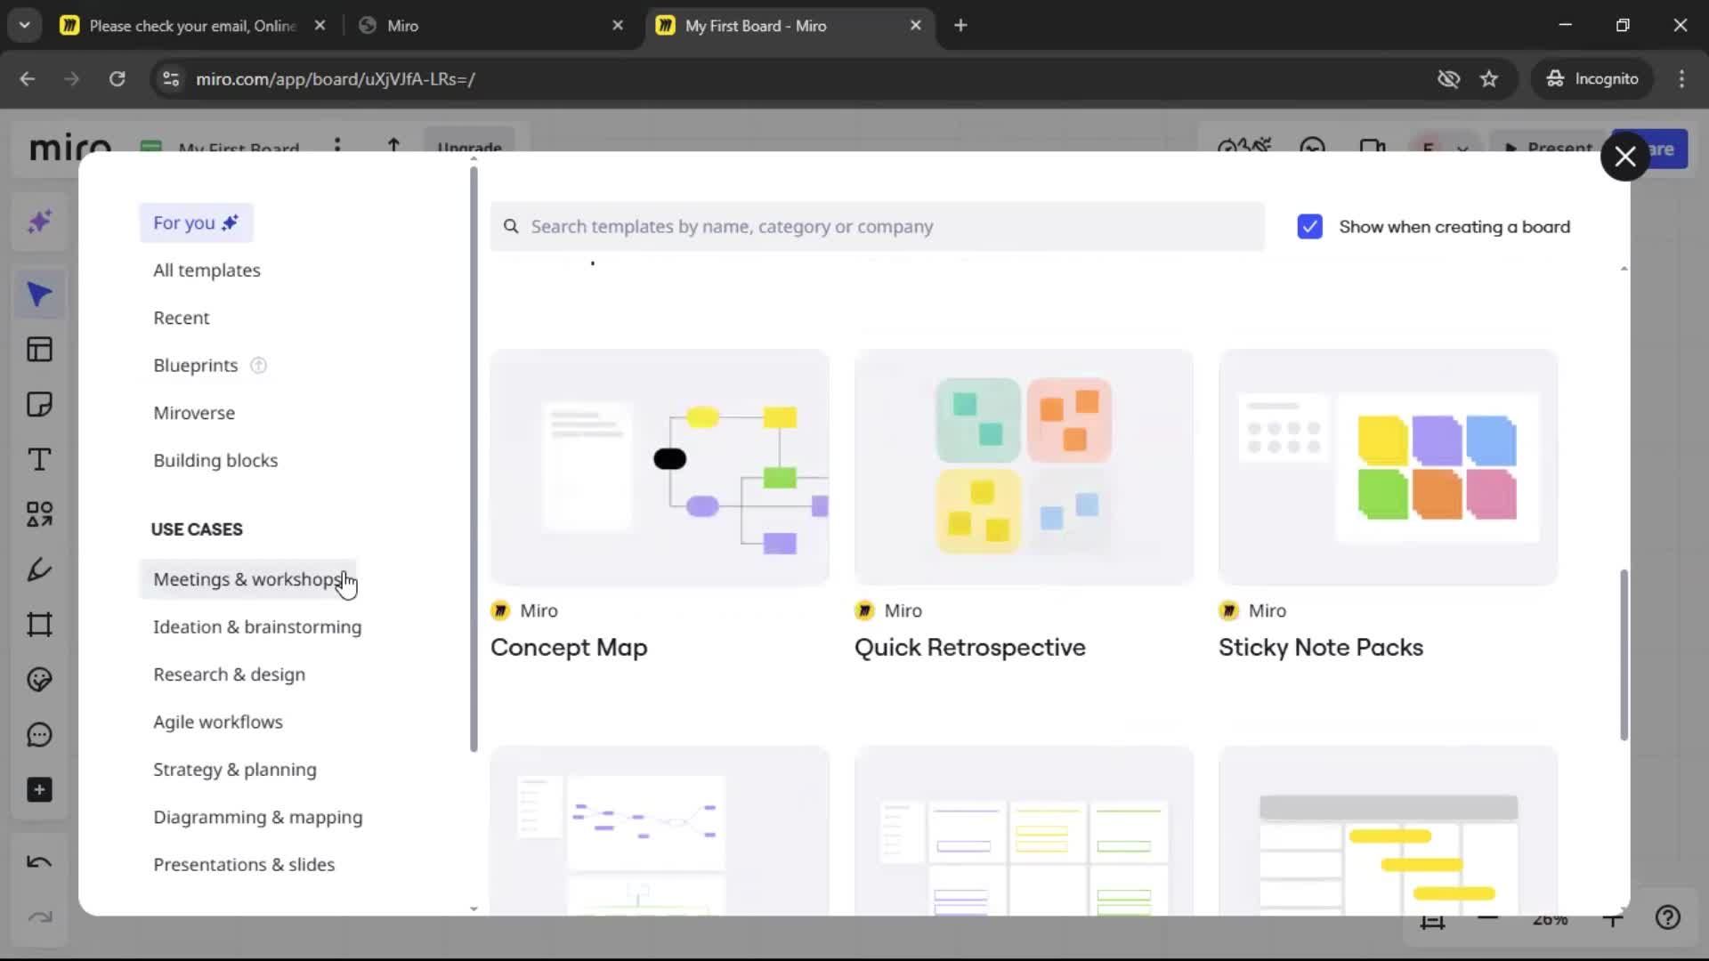
Task: Open a new browser tab
Action: (x=960, y=26)
